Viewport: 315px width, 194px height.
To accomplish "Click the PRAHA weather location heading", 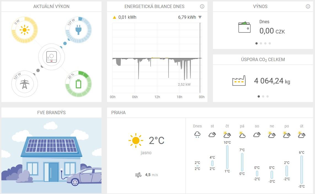I will [118, 113].
